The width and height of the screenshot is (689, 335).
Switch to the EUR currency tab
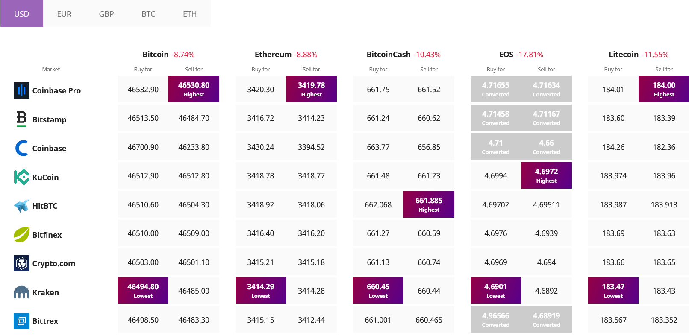64,14
